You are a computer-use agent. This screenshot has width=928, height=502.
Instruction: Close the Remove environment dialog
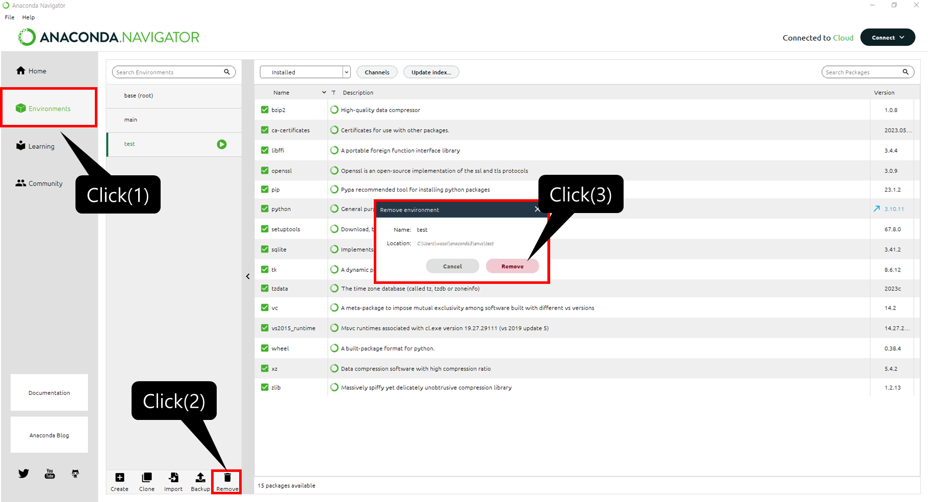click(537, 209)
